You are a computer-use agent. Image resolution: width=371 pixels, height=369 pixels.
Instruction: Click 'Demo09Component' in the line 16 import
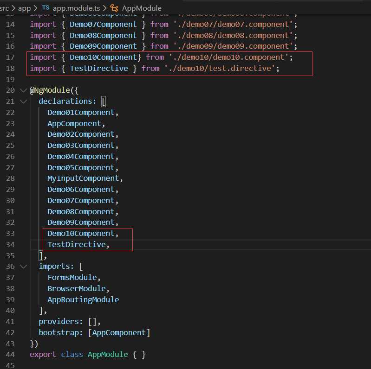pos(104,46)
